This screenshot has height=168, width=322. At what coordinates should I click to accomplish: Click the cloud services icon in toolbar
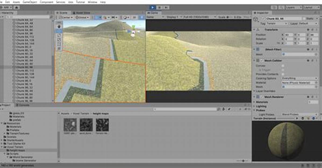pyautogui.click(x=17, y=7)
